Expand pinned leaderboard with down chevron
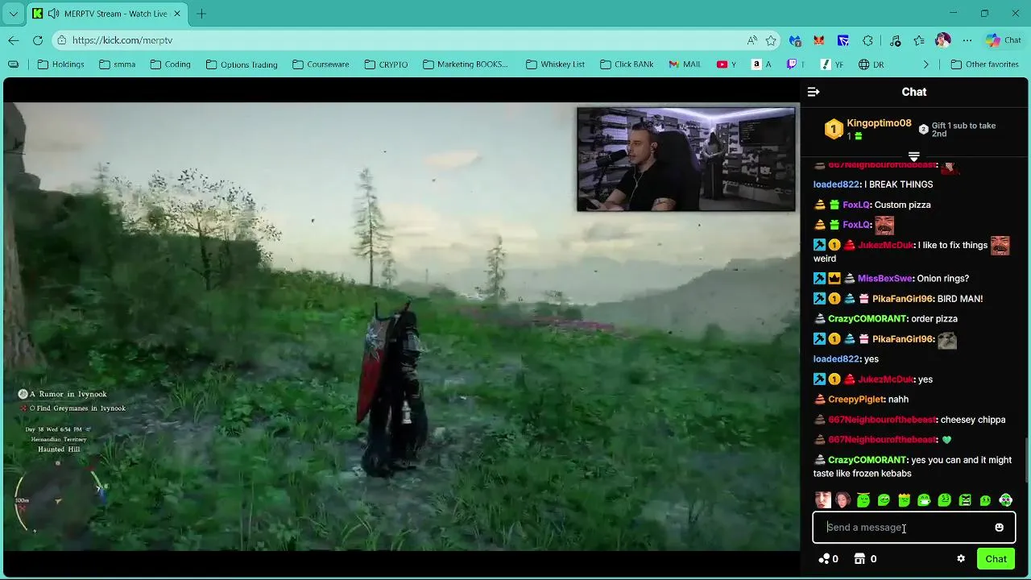 click(914, 156)
